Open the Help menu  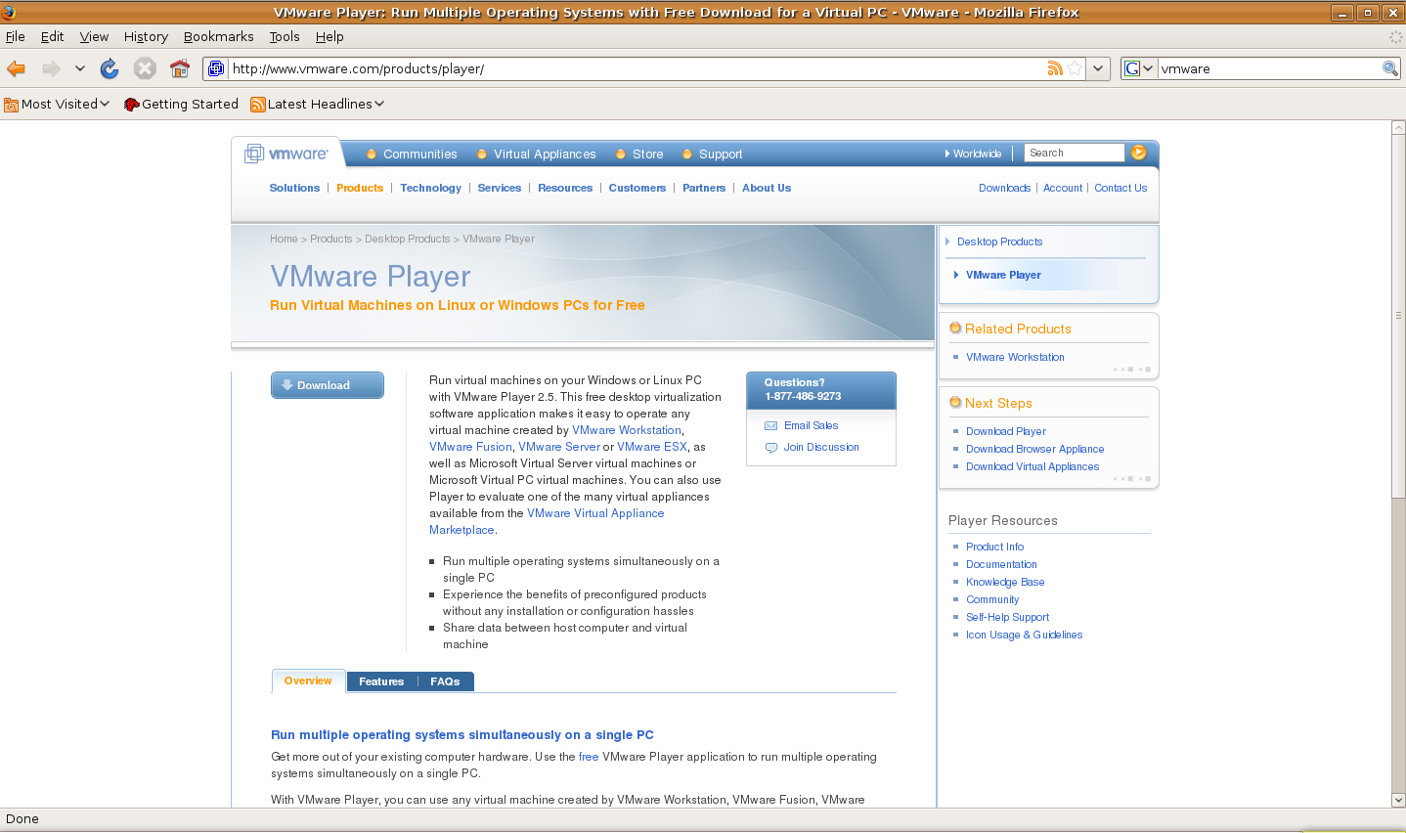[330, 36]
